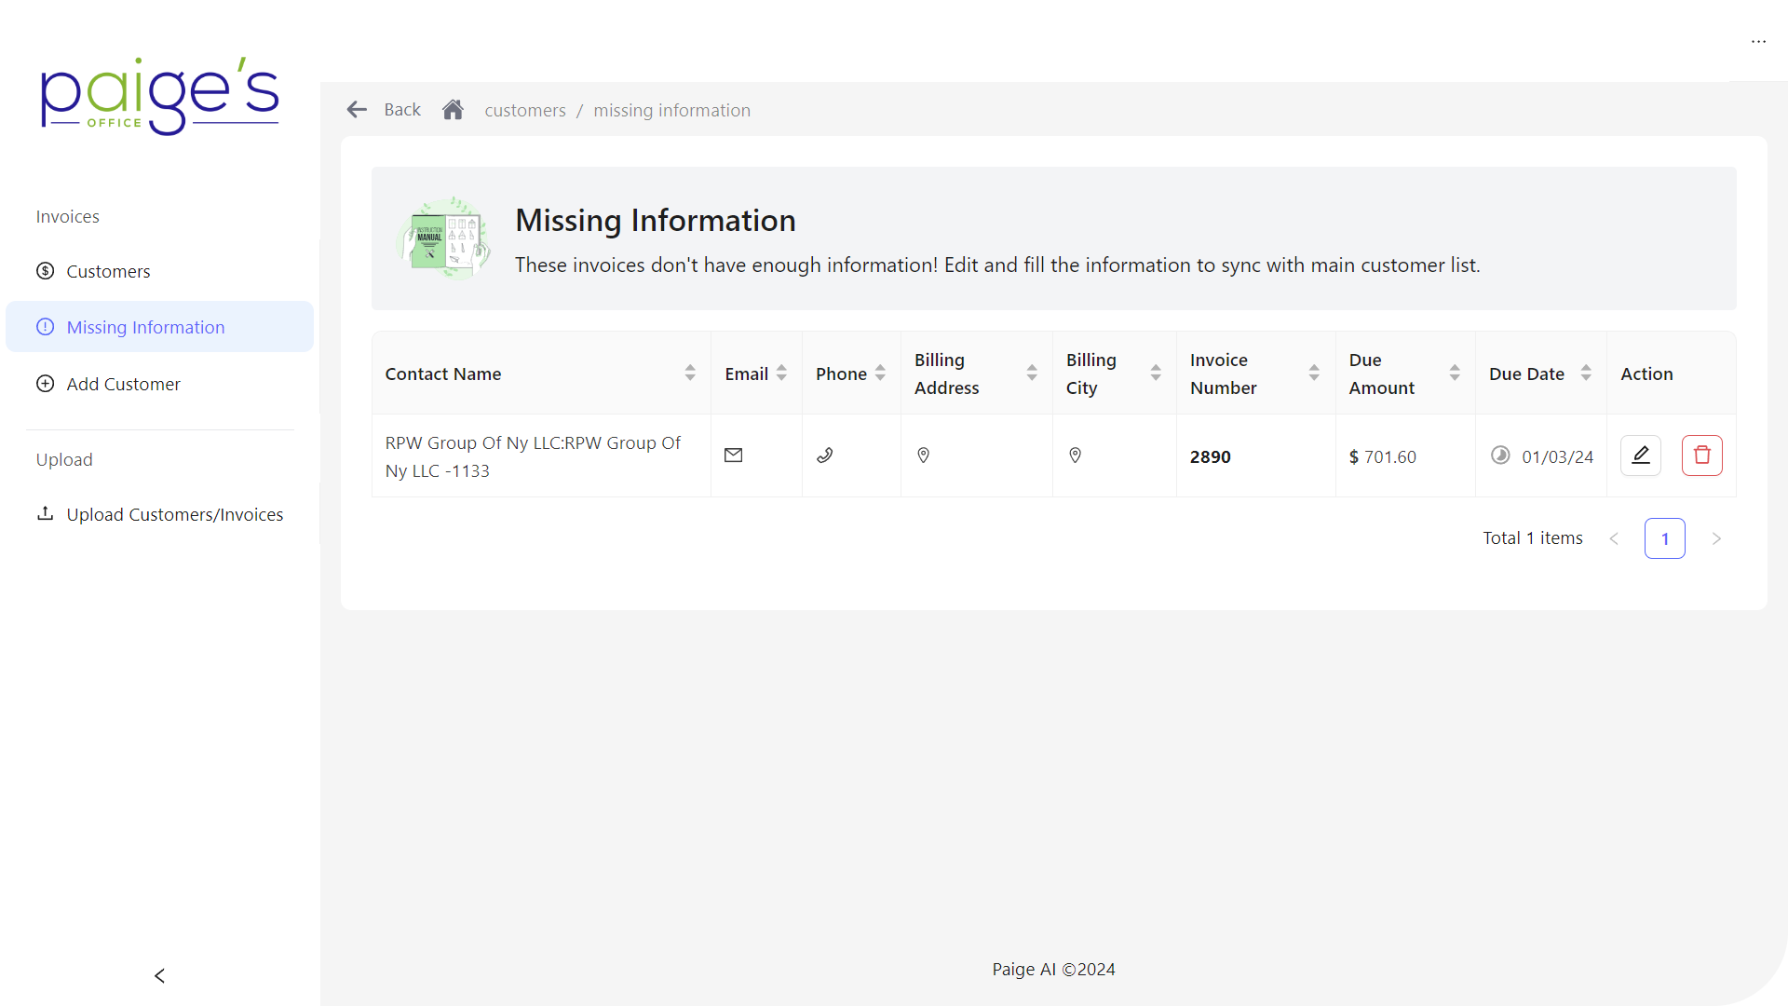1788x1006 pixels.
Task: Click the Back link
Action: [x=401, y=110]
